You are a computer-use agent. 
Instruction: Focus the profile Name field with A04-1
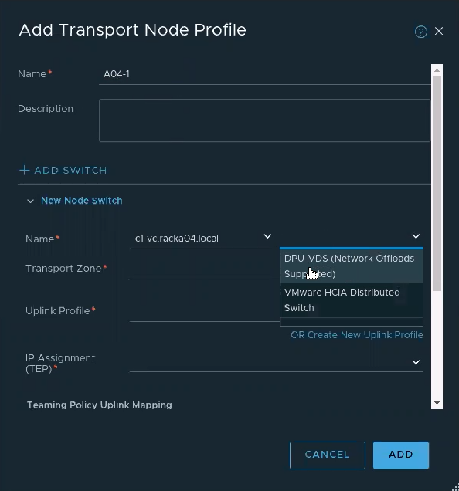pyautogui.click(x=265, y=75)
